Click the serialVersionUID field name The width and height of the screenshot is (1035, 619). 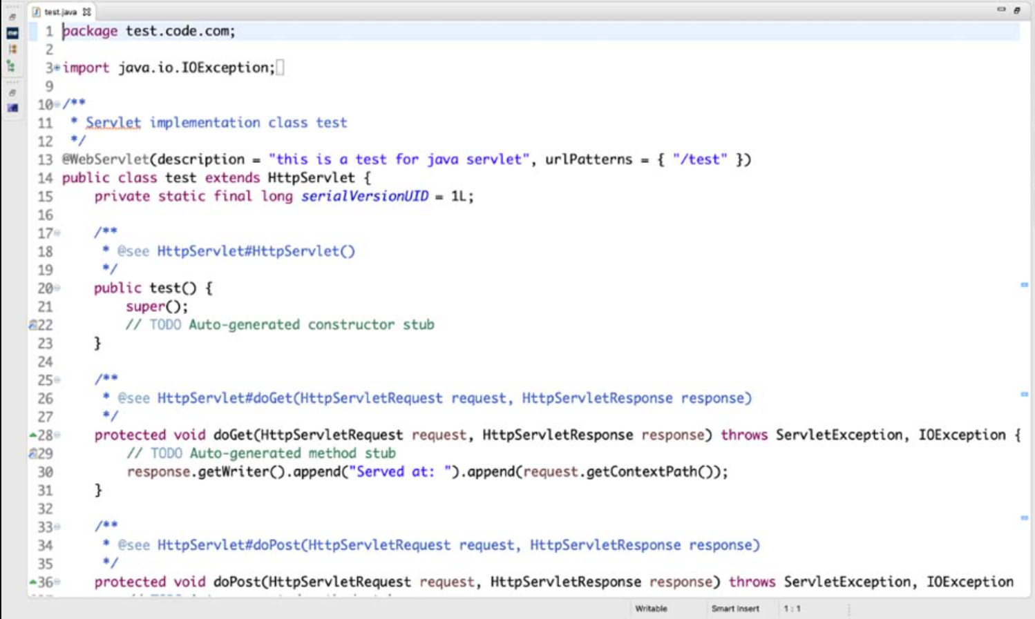[x=365, y=197]
